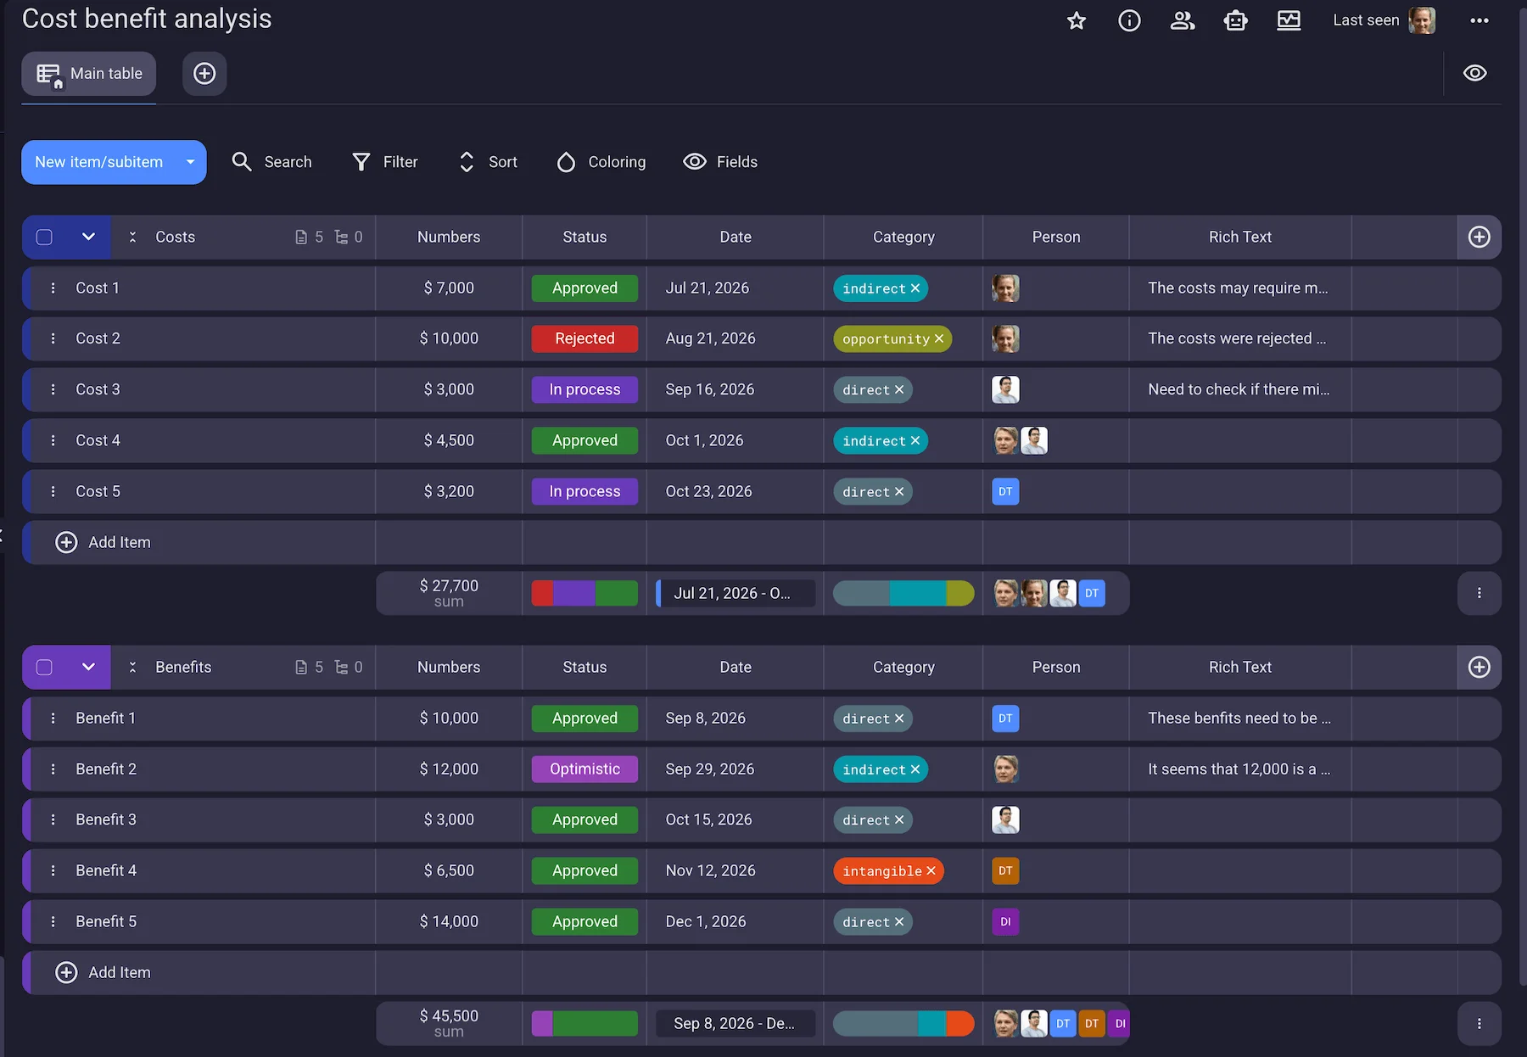Collapse Benefits items with the double-arrow icon
The image size is (1527, 1057).
tap(132, 668)
